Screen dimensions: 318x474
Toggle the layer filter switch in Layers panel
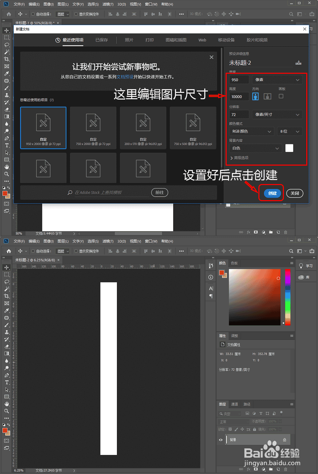point(281,413)
